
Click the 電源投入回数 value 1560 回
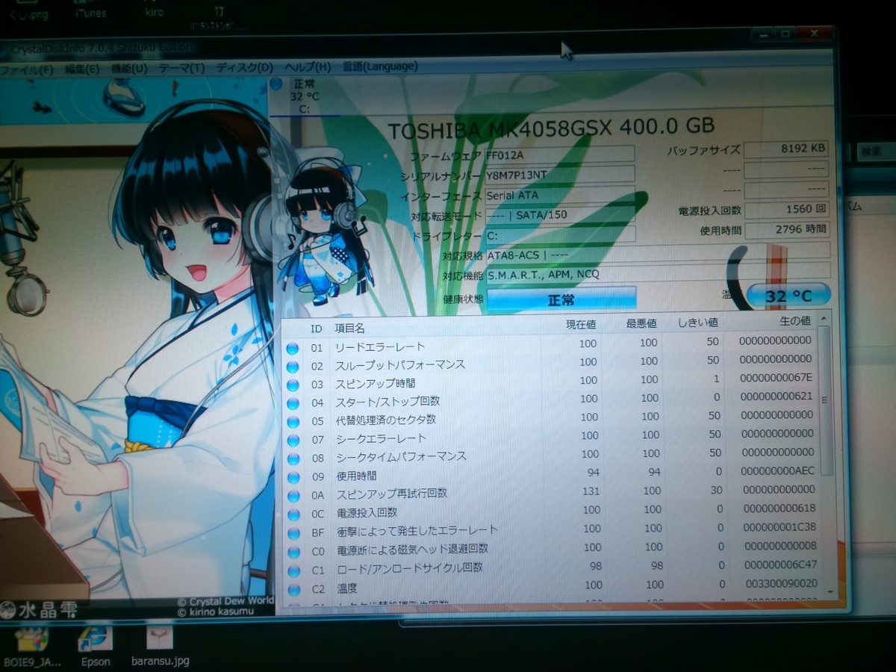click(x=786, y=209)
